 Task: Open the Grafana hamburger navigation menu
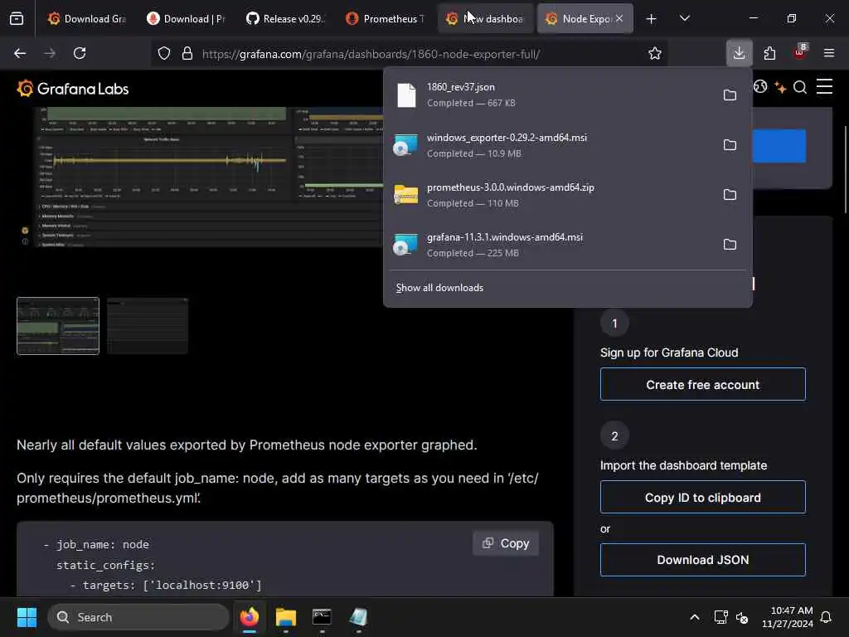pos(824,86)
